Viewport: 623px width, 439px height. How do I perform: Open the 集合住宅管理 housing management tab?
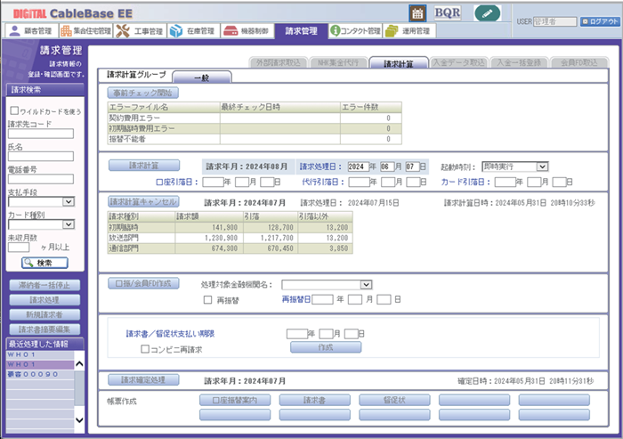(x=86, y=31)
